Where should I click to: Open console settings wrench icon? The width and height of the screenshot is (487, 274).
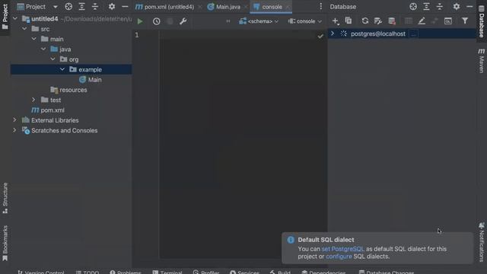click(183, 21)
